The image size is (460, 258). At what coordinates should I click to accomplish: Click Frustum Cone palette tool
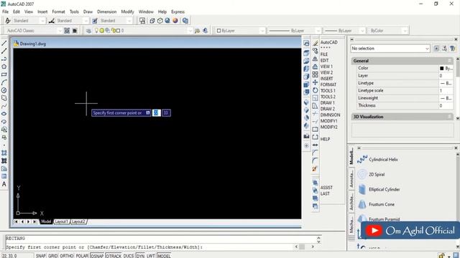coord(376,204)
